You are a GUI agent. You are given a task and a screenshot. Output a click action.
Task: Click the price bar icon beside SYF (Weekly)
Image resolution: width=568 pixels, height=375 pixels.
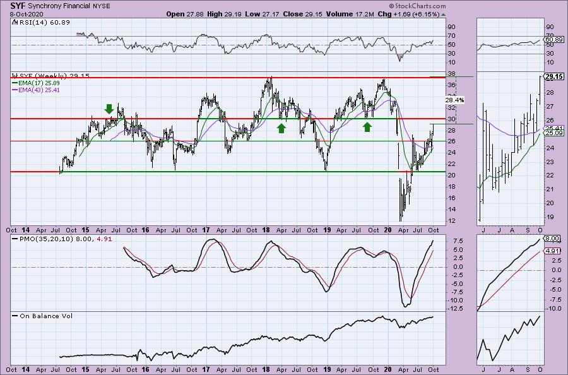click(14, 76)
